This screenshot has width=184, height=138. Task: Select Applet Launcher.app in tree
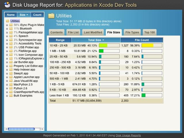(x=26, y=77)
